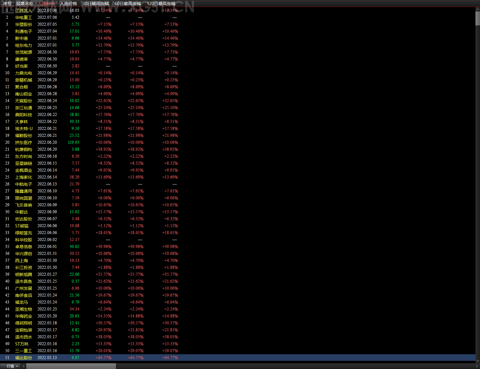This screenshot has width=480, height=369.
Task: Select stock 江苏北人 in row 1
Action: coord(24,11)
